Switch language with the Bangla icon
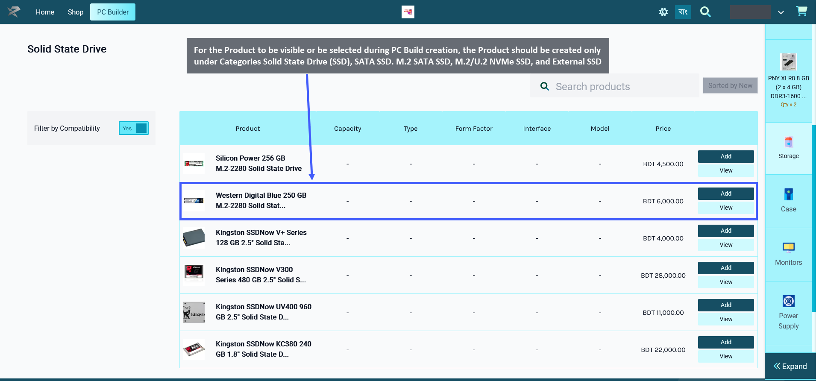The height and width of the screenshot is (381, 816). coord(683,12)
